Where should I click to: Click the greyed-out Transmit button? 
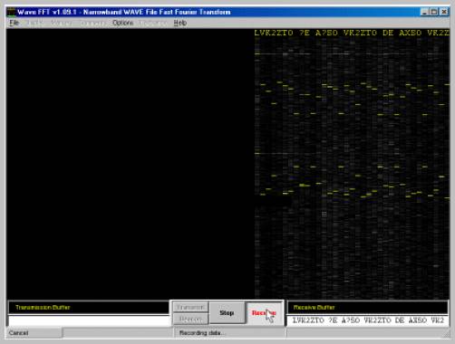[x=190, y=307]
